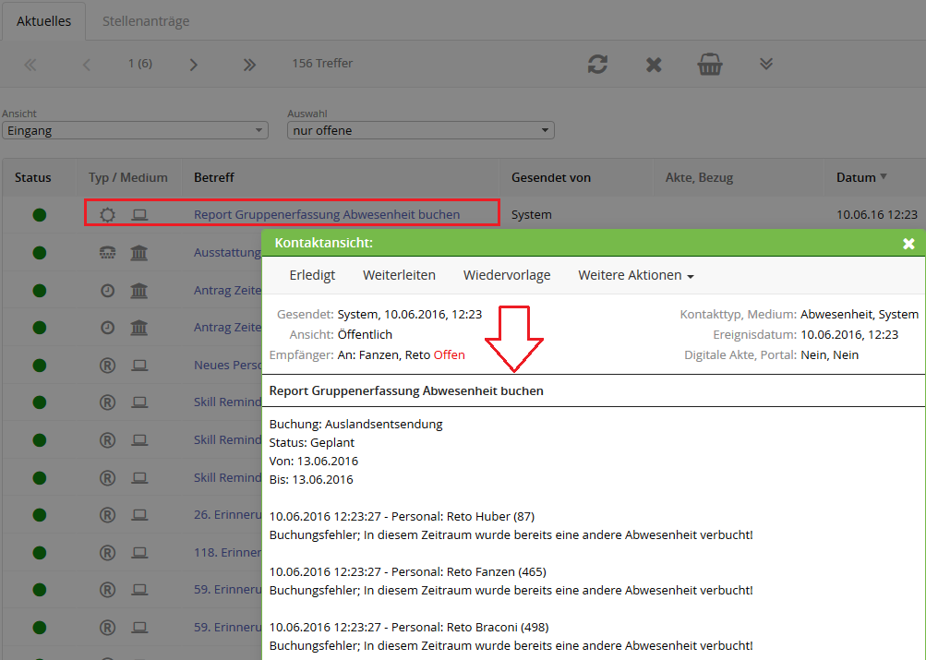
Task: Click the popup subject heading Report Gruppenerfassung
Action: (x=406, y=390)
